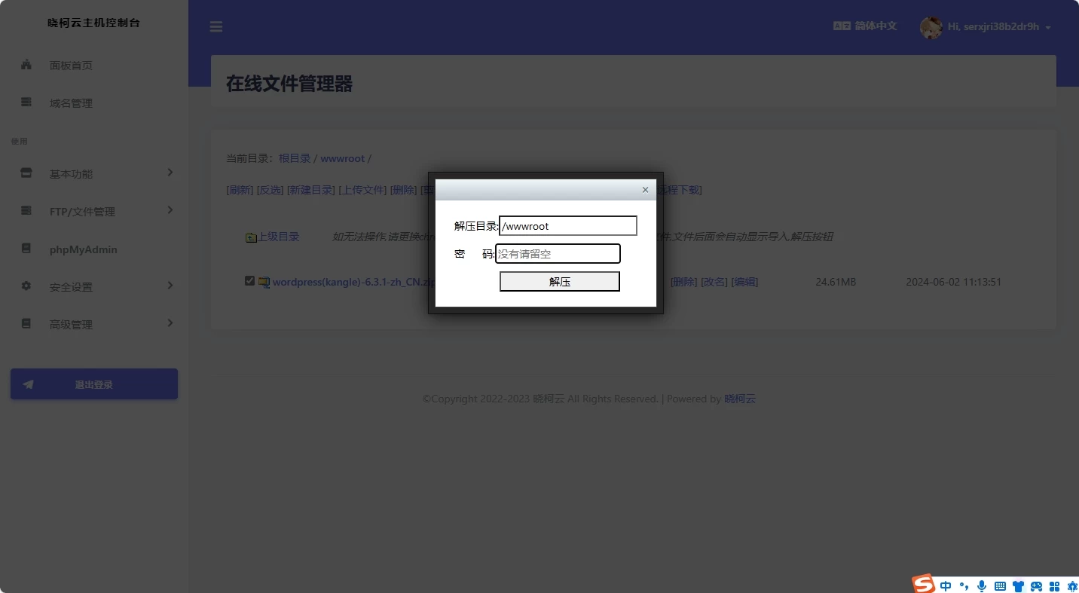Click the [编辑] edit link in zip row
The width and height of the screenshot is (1079, 593).
pos(744,282)
